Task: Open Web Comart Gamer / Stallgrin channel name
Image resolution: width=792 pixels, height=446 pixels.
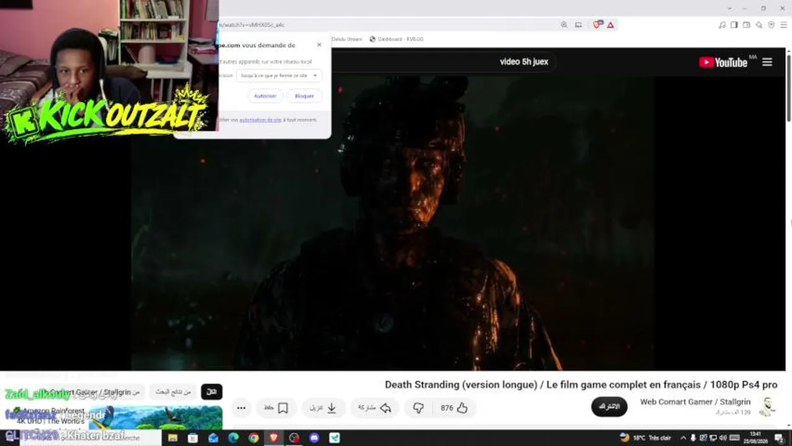Action: tap(695, 402)
